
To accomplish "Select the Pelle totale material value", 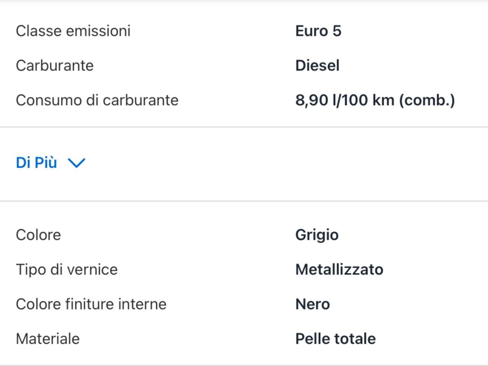I will click(x=335, y=339).
